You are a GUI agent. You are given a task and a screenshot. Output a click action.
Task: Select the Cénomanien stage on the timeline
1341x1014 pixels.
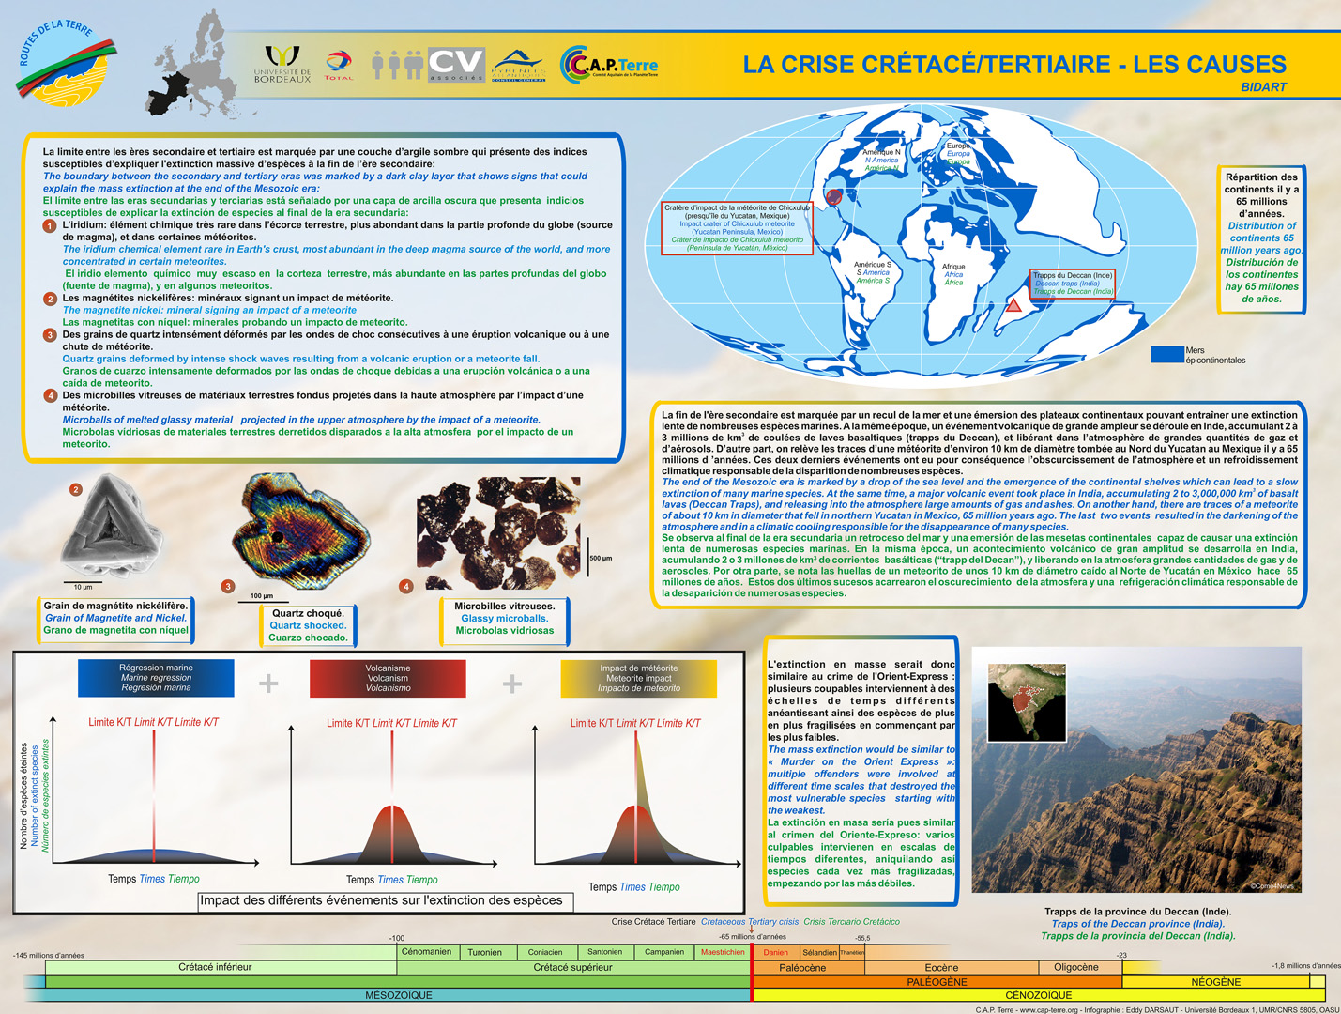tap(426, 952)
